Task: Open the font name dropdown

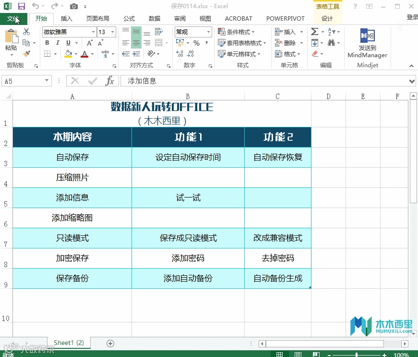Action: click(93, 32)
